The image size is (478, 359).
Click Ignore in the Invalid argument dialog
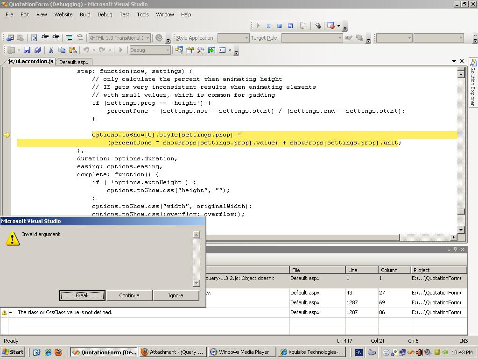point(176,295)
